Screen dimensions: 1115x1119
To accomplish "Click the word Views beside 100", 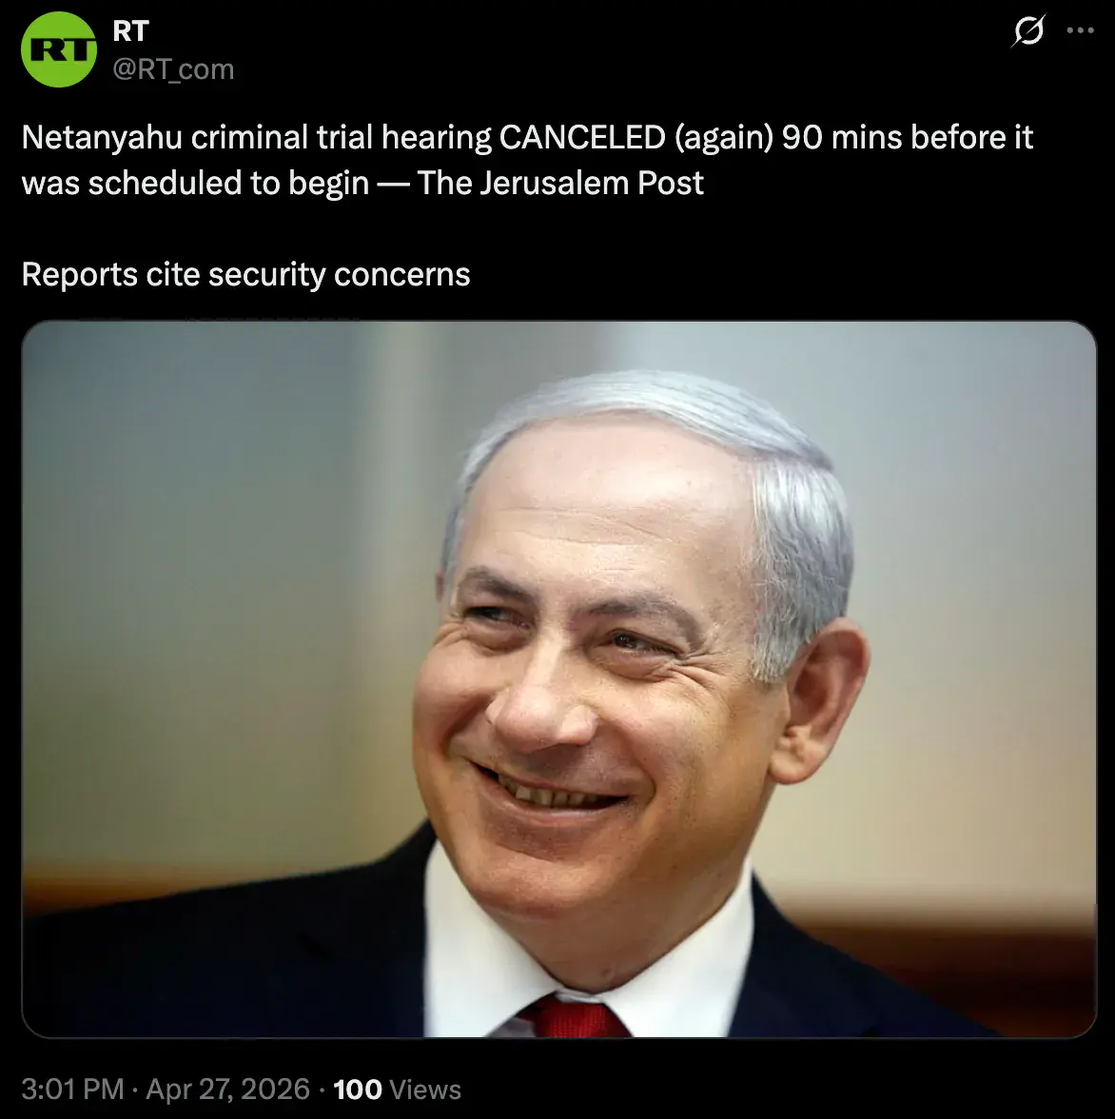I will (425, 1089).
